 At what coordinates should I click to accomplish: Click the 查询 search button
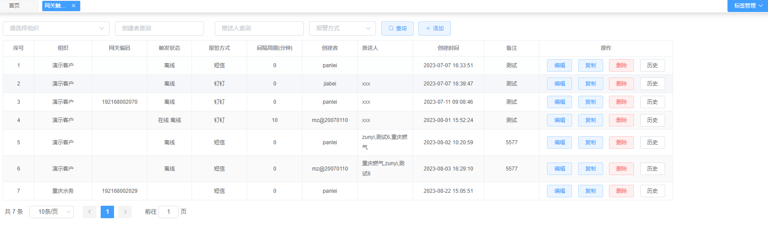(x=397, y=28)
